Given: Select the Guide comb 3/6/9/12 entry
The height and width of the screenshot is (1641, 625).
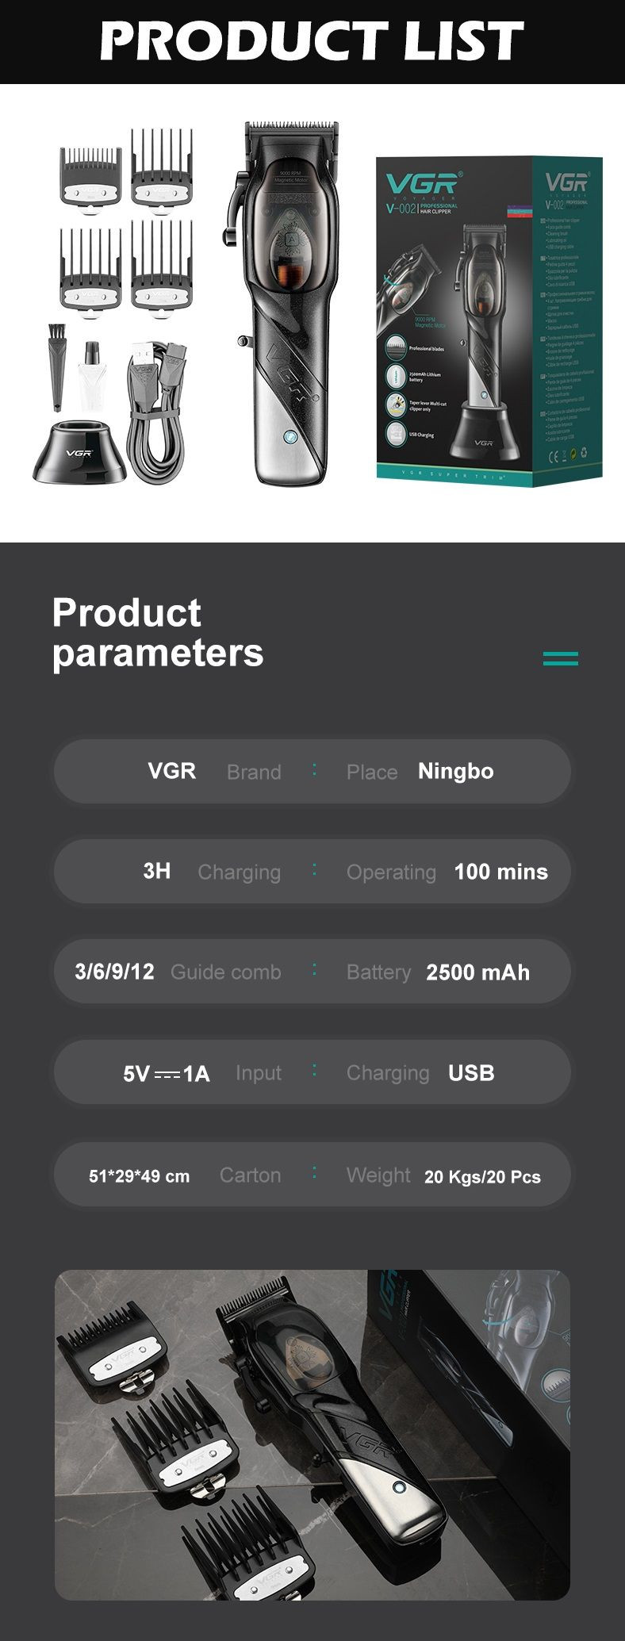Looking at the screenshot, I should pos(178,972).
